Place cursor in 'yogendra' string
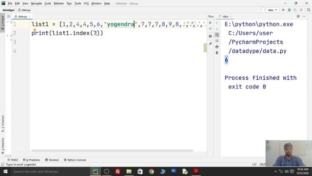The width and height of the screenshot is (312, 176). [x=120, y=24]
